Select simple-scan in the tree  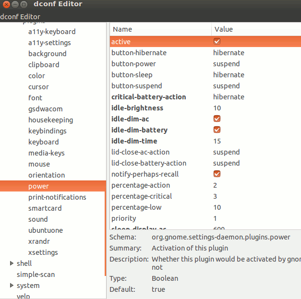coord(36,275)
